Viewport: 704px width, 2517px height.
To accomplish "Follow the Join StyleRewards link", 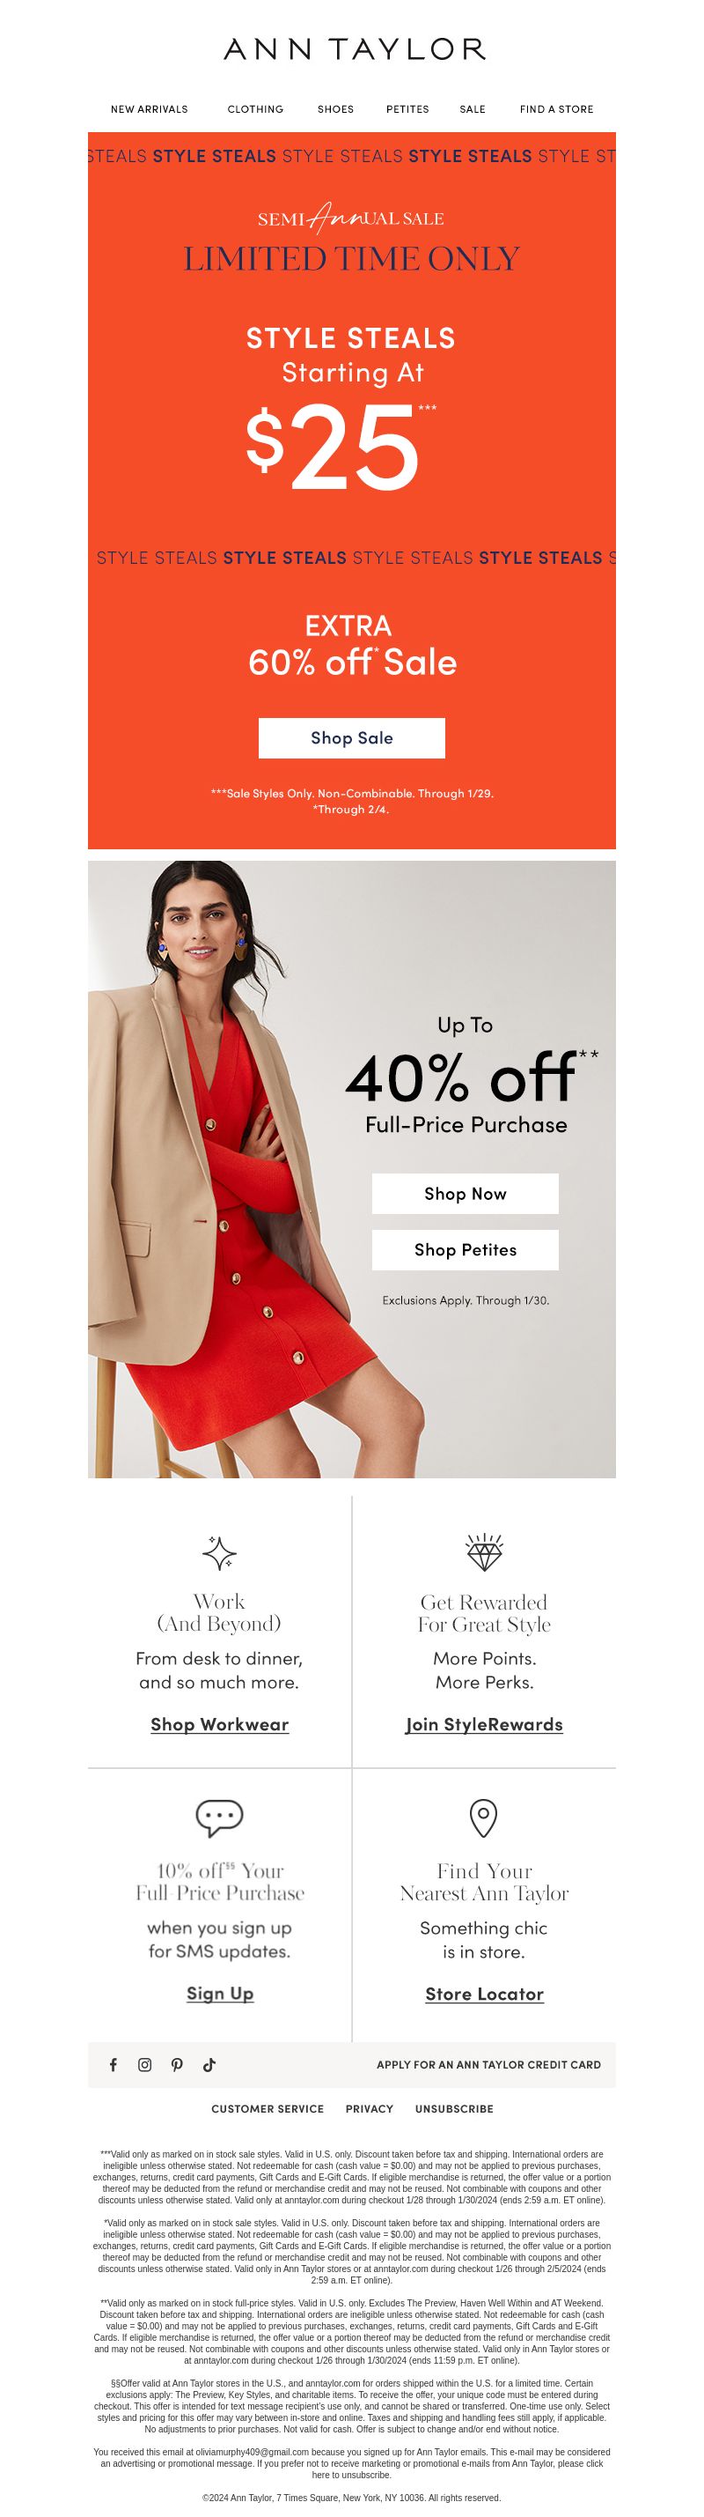I will [x=484, y=1725].
